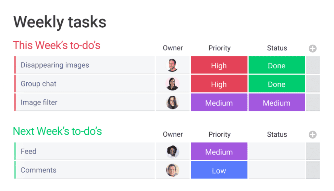The image size is (334, 191).
Task: Open the Feed task owner avatar
Action: pyautogui.click(x=172, y=151)
